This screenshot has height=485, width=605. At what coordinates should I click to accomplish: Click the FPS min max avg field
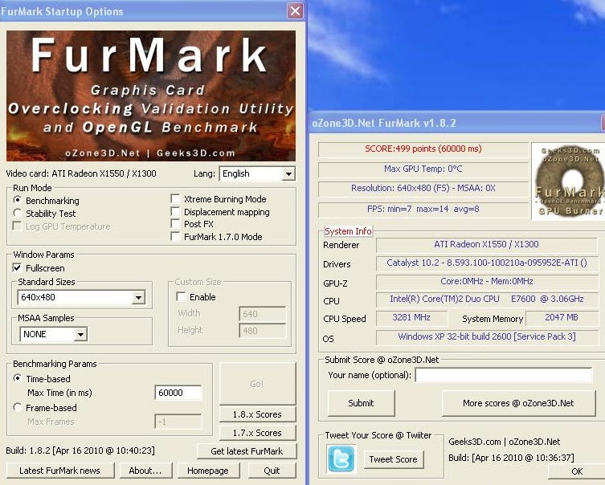pyautogui.click(x=423, y=210)
